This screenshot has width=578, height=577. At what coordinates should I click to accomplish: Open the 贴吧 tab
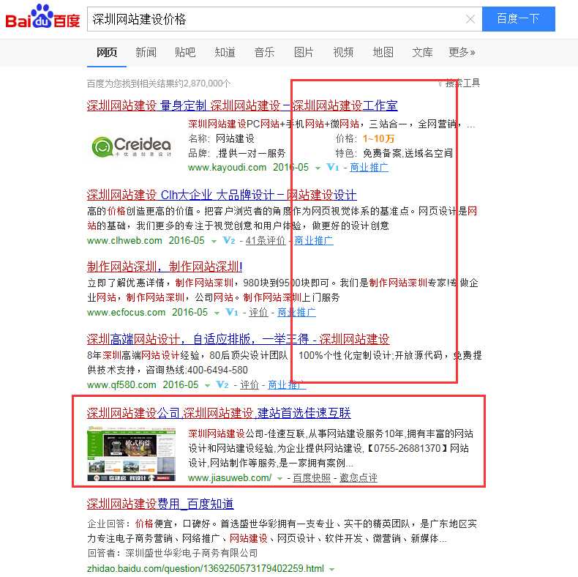coord(185,53)
